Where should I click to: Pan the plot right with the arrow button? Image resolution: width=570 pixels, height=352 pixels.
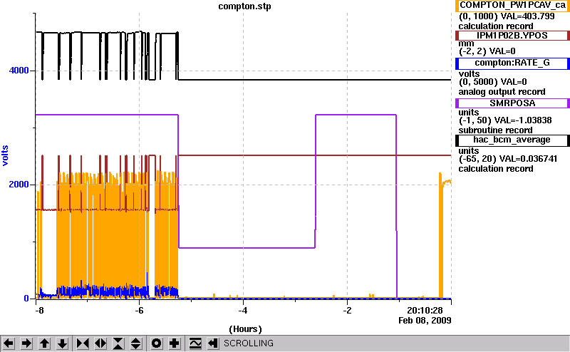pyautogui.click(x=26, y=343)
